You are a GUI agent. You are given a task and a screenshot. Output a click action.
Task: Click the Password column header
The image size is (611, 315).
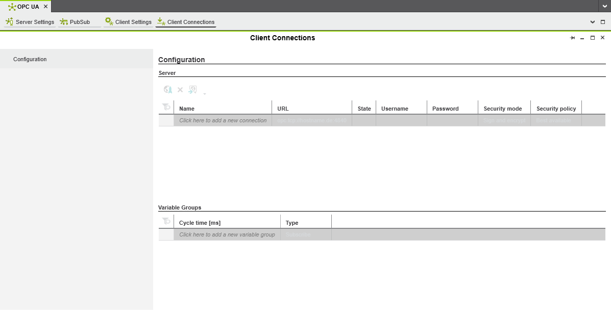click(452, 109)
